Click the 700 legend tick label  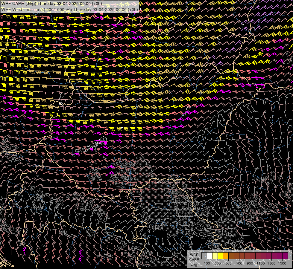pyautogui.click(x=239, y=263)
